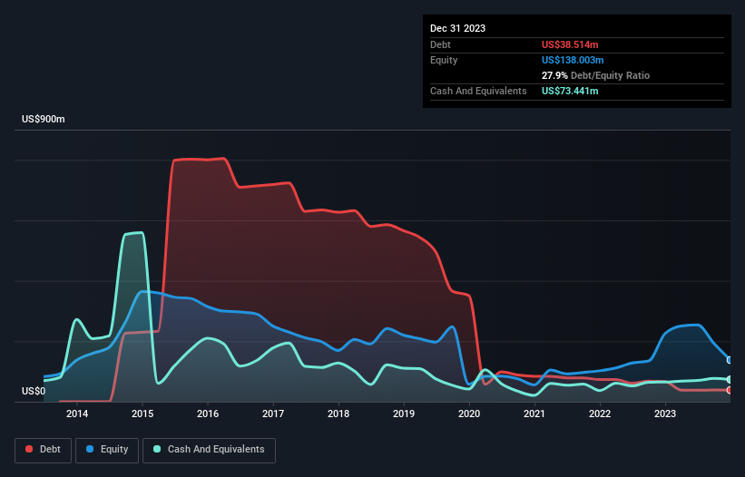This screenshot has height=477, width=745.
Task: Click the 2020 x-axis label
Action: (469, 414)
